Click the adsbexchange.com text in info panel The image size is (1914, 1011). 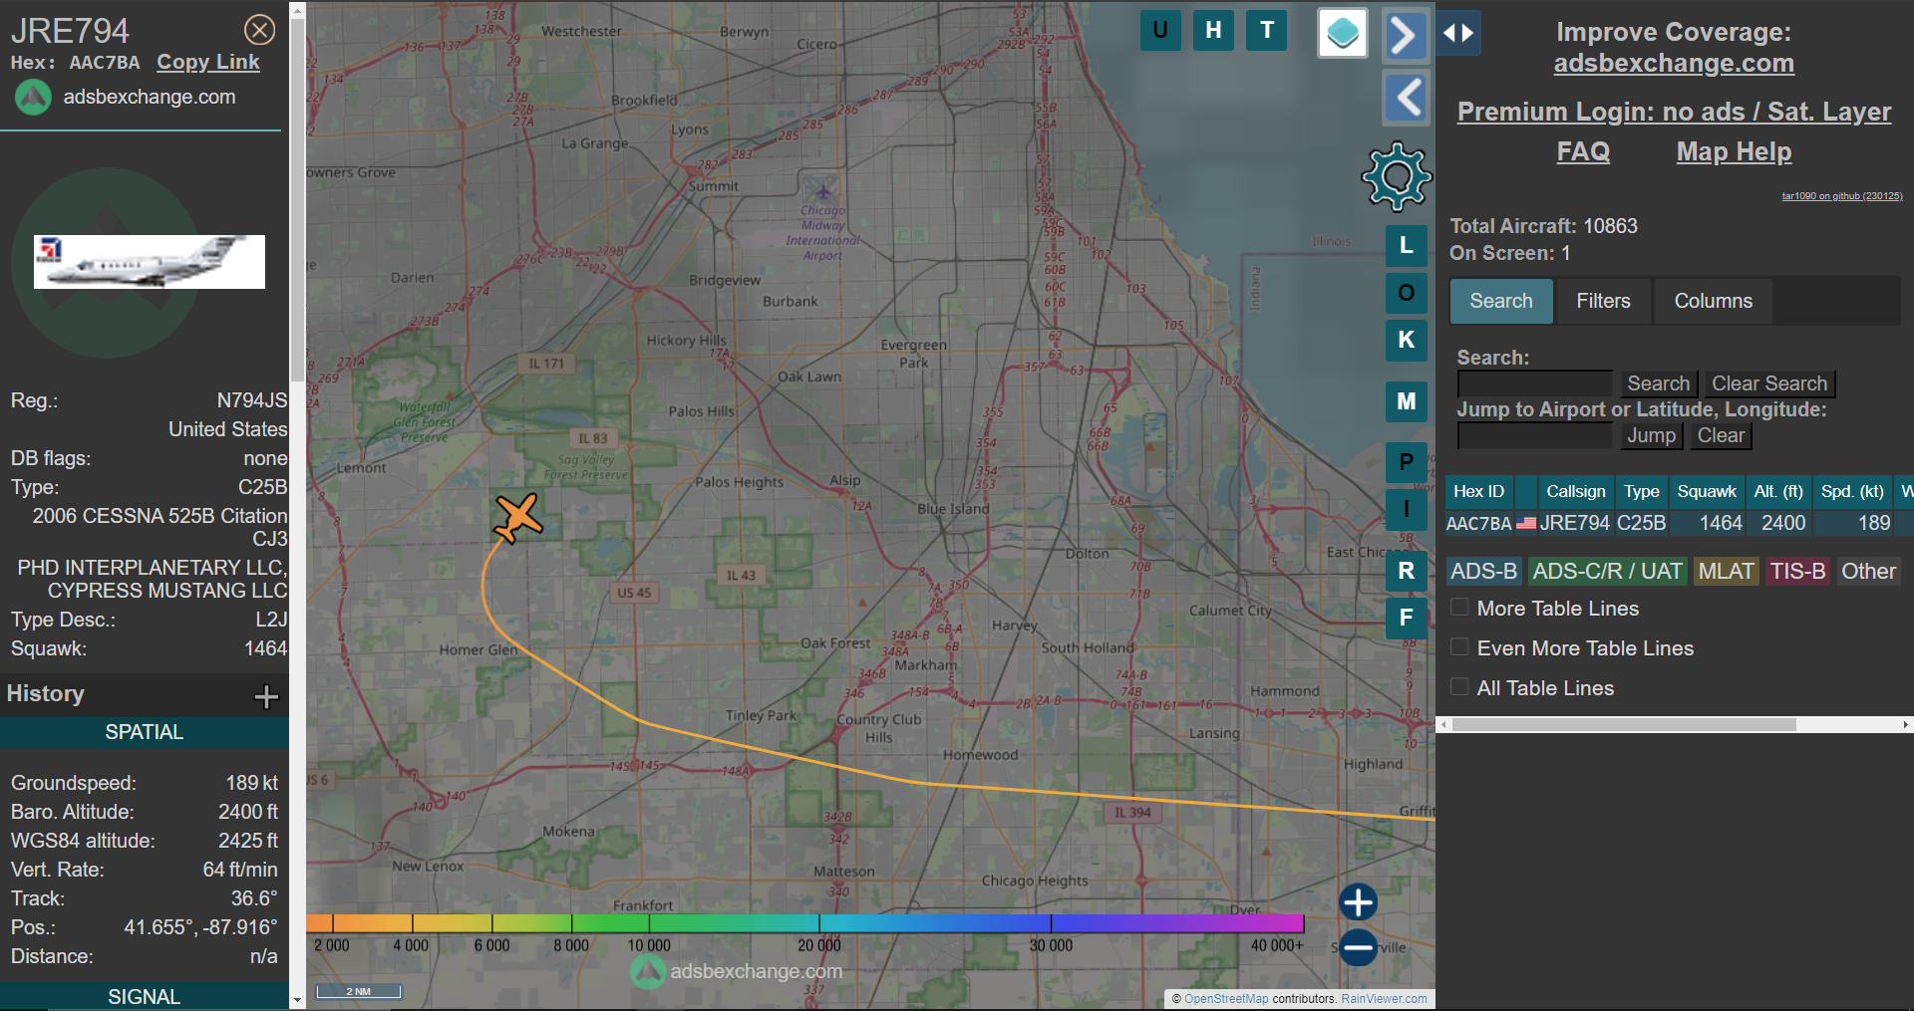point(150,97)
